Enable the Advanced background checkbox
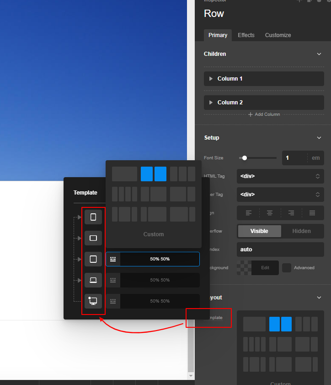Viewport: 331px width, 385px height. point(287,268)
